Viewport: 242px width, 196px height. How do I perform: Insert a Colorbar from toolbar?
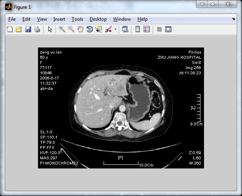(x=138, y=29)
